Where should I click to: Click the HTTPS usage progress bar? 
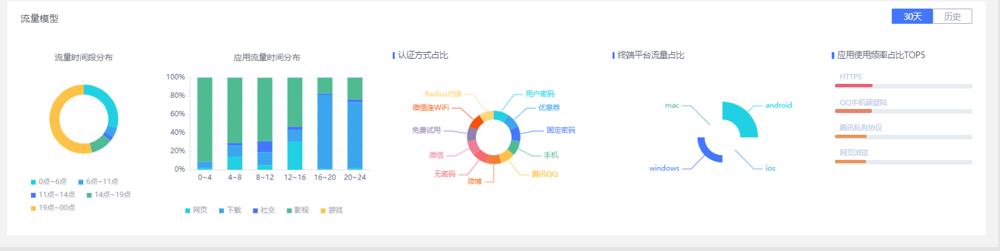(x=904, y=86)
